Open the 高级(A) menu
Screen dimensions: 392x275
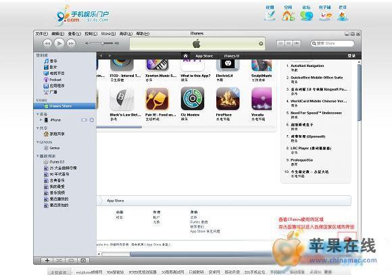[x=126, y=34]
